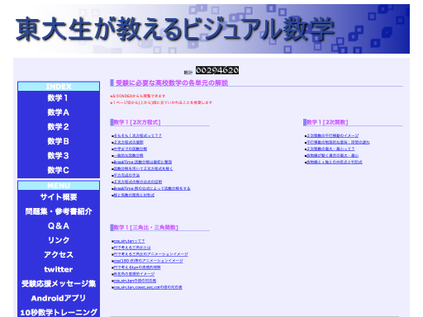The width and height of the screenshot is (423, 317).
Task: Go to 数学3 in the INDEX
Action: pos(59,156)
